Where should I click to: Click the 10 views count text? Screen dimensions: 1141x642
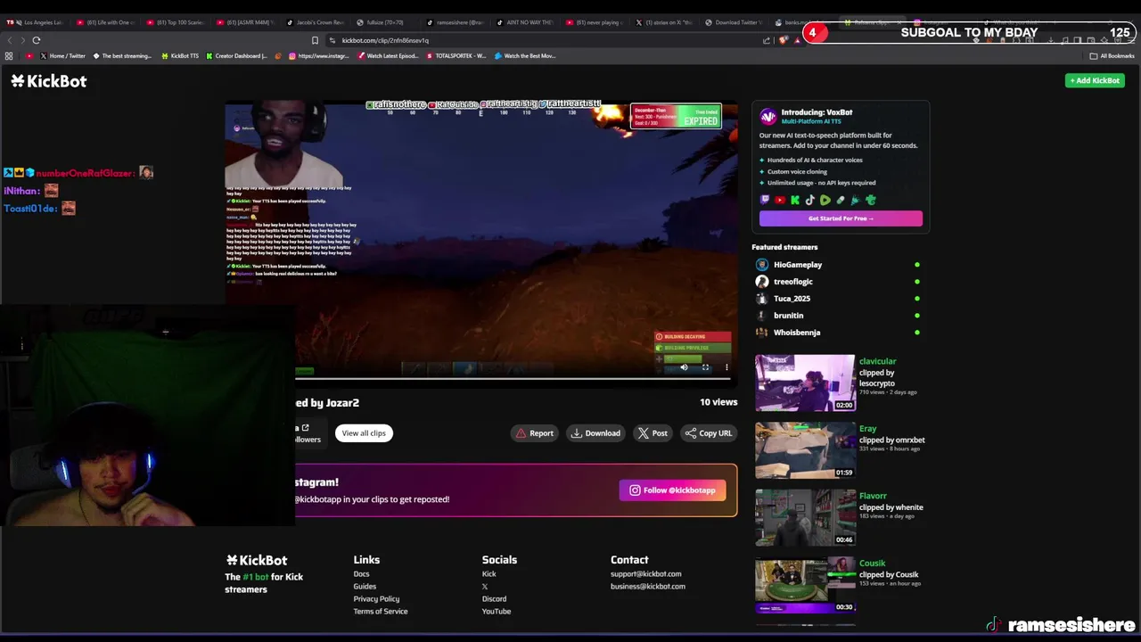718,402
